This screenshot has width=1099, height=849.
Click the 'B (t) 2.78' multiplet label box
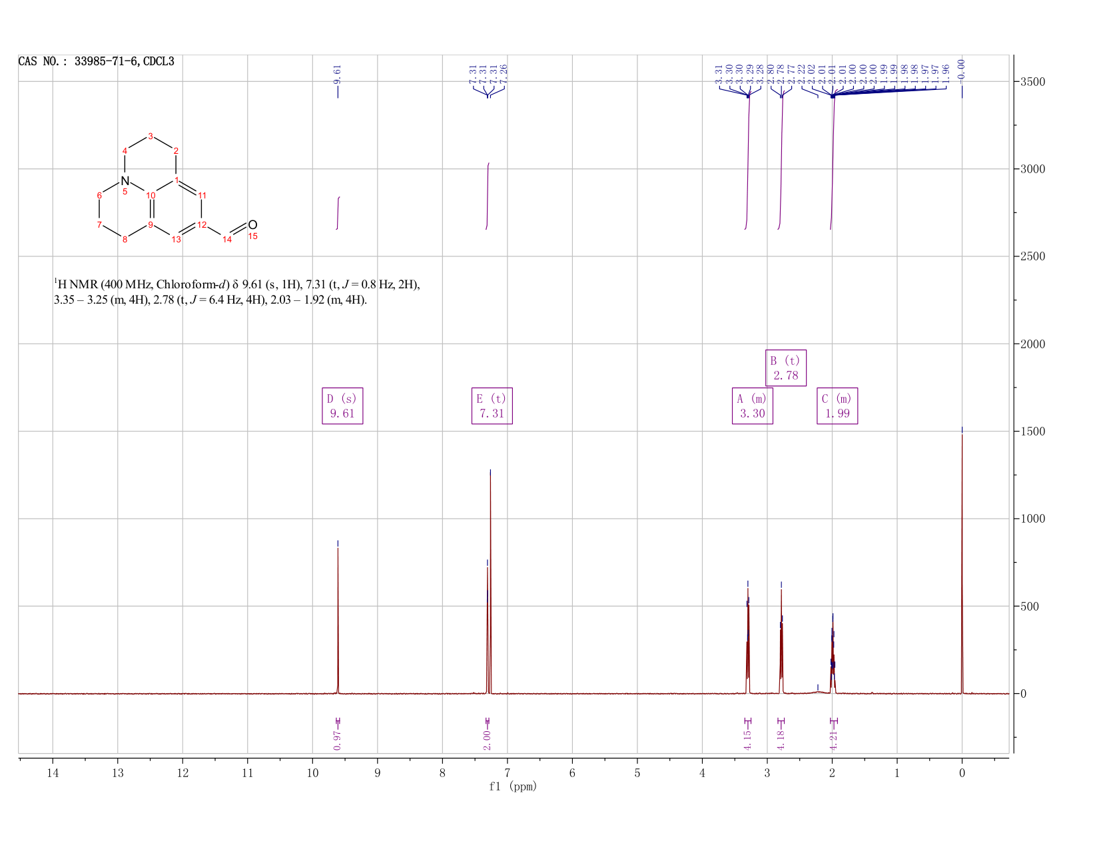[786, 368]
